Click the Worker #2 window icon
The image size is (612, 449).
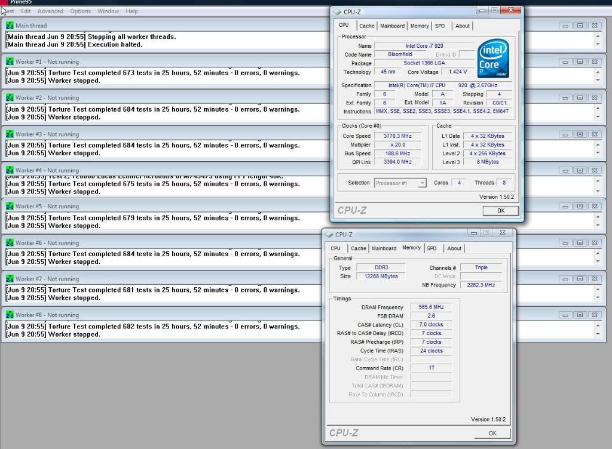[x=10, y=98]
